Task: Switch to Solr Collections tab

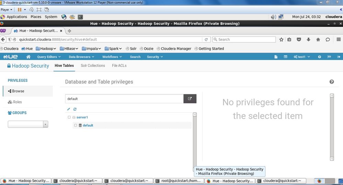Action: tap(93, 65)
